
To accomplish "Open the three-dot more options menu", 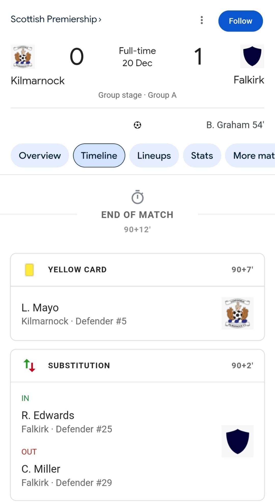I will (202, 20).
